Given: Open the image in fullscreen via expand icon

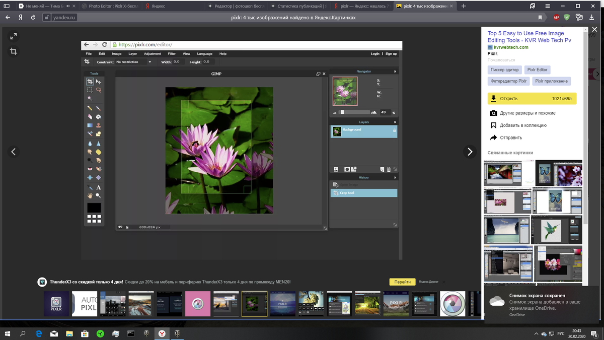Looking at the screenshot, I should coord(14,36).
